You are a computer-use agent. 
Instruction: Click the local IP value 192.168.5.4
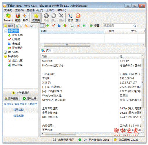pyautogui.click(x=127, y=78)
